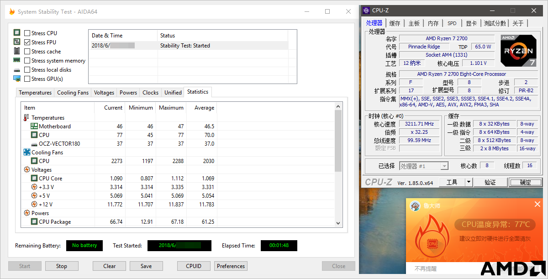
Task: Click 不再提醒 link in temperature popup
Action: coord(425,269)
